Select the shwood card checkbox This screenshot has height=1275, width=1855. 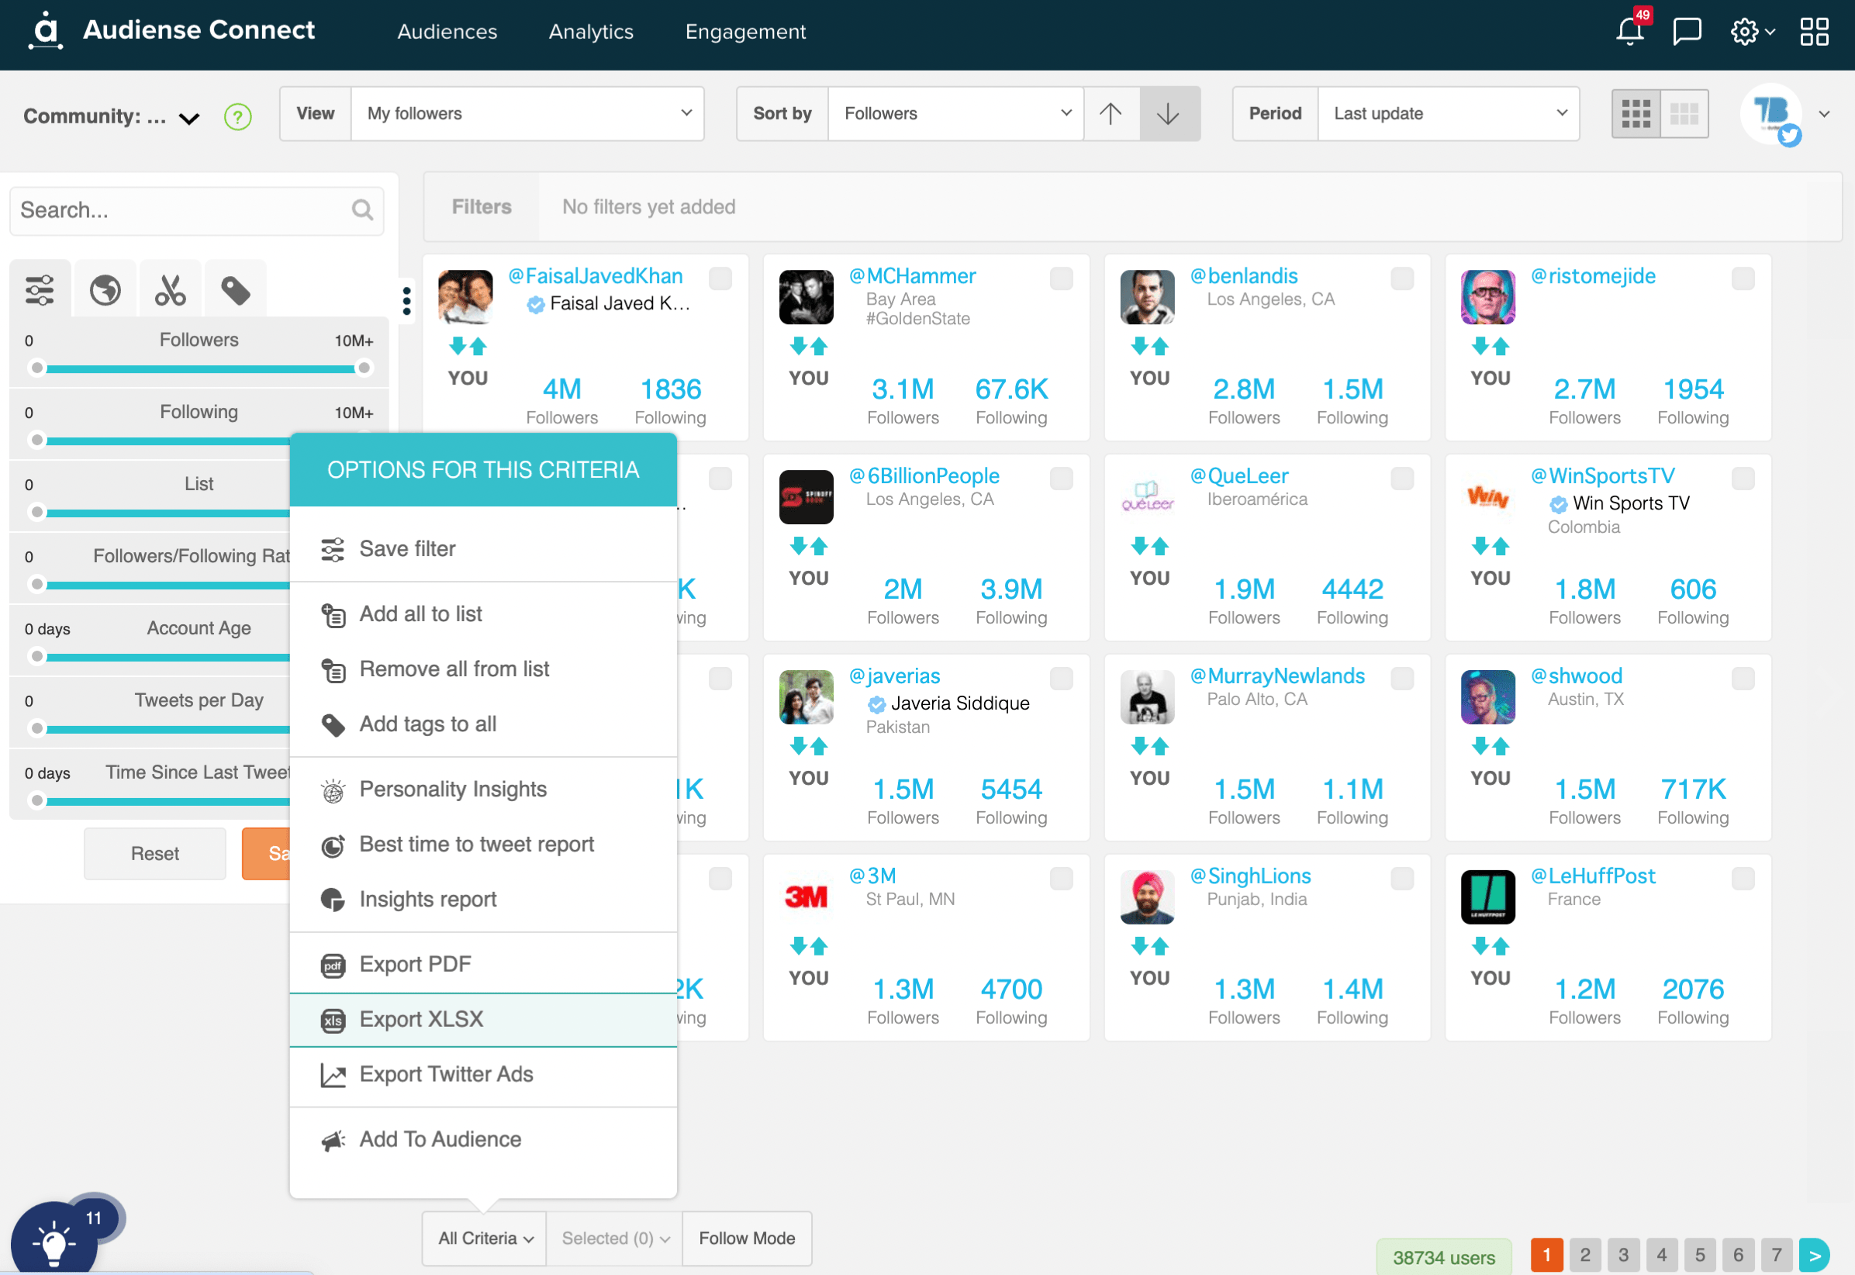coord(1743,679)
